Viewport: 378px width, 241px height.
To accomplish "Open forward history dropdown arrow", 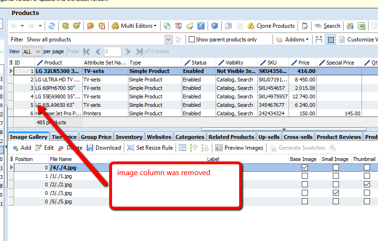I will coord(40,26).
